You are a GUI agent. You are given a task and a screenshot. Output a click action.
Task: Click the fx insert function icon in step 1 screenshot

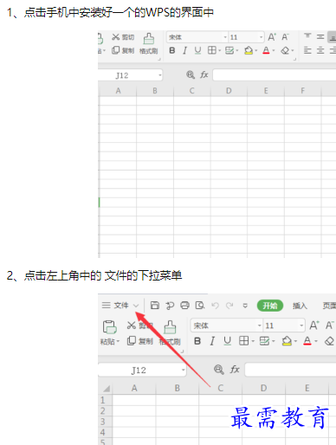204,75
